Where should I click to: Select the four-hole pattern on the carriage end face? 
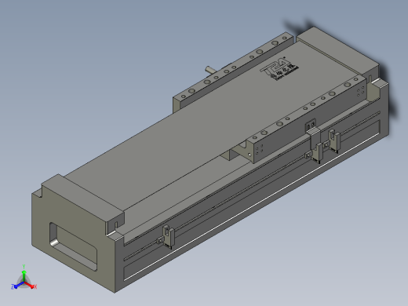coord(260,150)
